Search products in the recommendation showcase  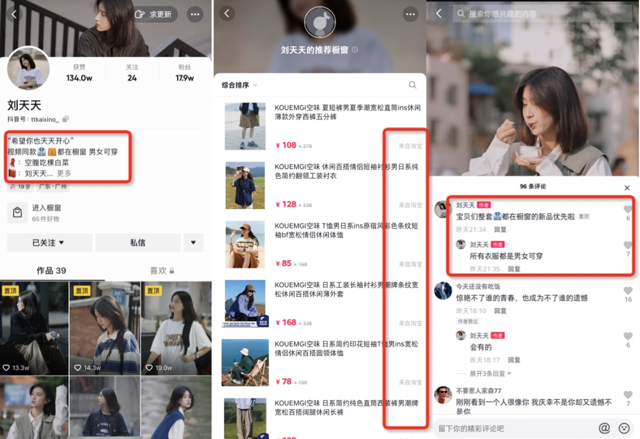click(x=412, y=85)
